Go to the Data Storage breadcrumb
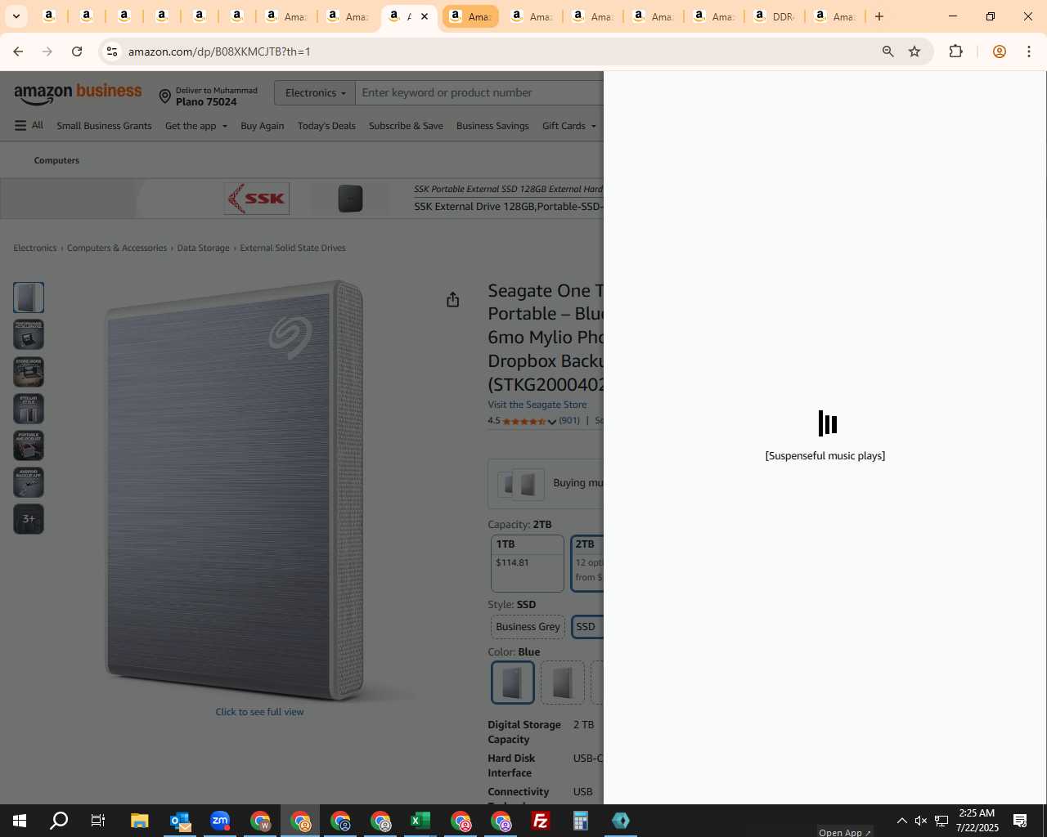 pyautogui.click(x=204, y=248)
